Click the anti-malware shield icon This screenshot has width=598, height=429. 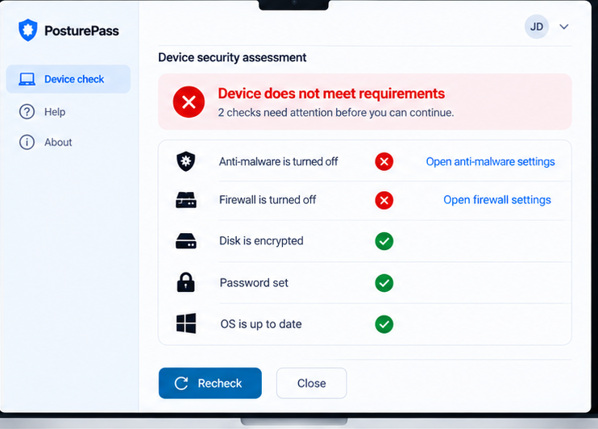(x=185, y=161)
